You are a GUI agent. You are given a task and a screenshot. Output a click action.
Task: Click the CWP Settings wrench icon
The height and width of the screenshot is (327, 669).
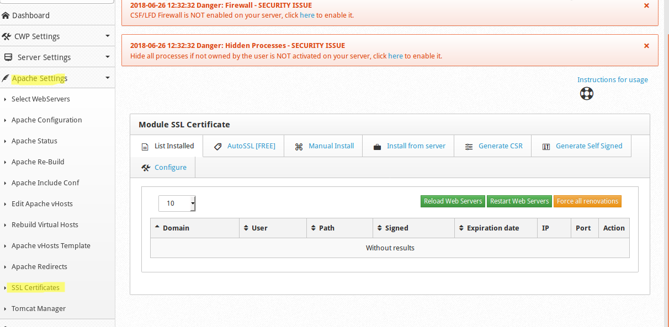[7, 36]
